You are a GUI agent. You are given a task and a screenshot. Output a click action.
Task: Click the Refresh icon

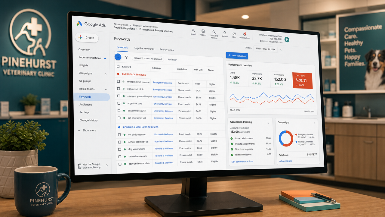click(x=225, y=33)
